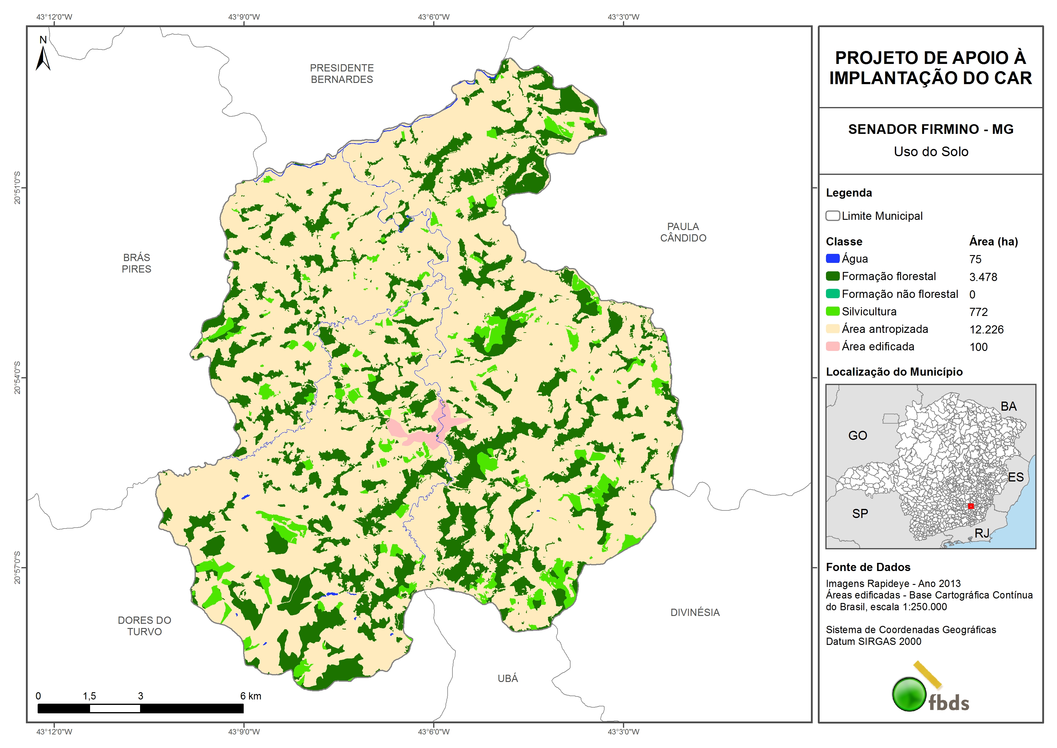This screenshot has height=748, width=1057.
Task: Click the Formação florestal dark green swatch
Action: [832, 276]
